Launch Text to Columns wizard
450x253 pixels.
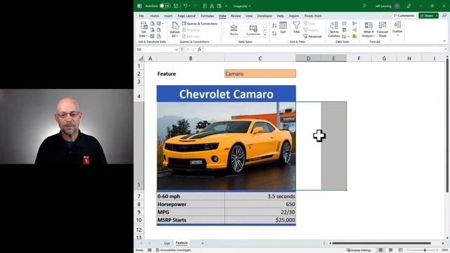[x=334, y=30]
